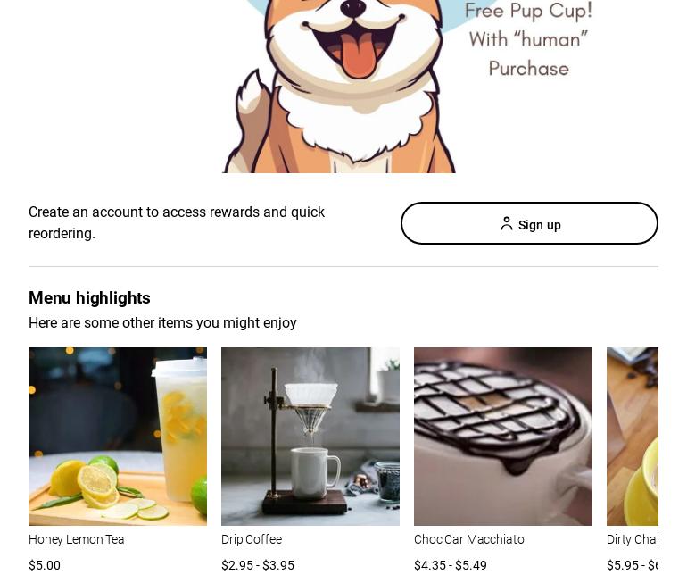Click the person icon in Sign up
Image resolution: width=687 pixels, height=583 pixels.
click(507, 223)
